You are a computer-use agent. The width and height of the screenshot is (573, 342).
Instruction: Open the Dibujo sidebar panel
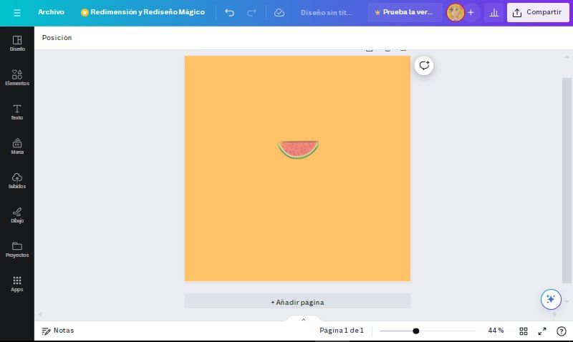[x=17, y=215]
